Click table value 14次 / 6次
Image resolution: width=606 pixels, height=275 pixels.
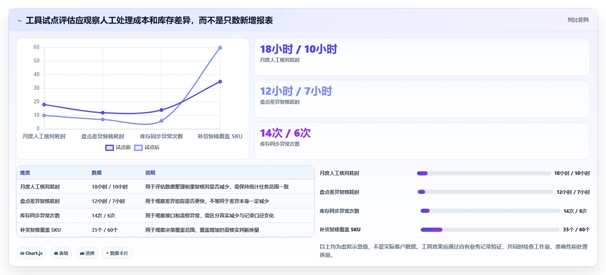tap(103, 215)
